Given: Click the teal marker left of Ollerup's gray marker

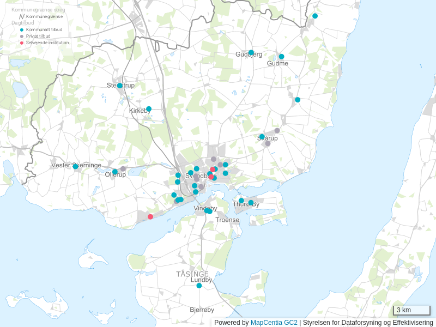Looking at the screenshot, I should coord(115,172).
